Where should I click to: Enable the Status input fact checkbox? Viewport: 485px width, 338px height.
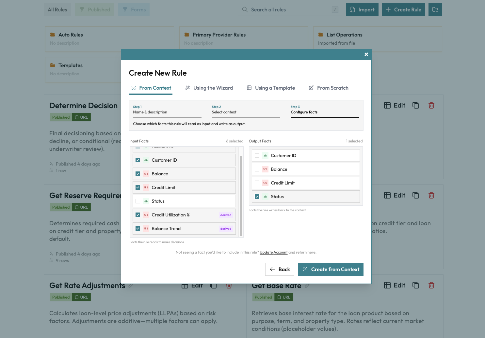point(138,201)
